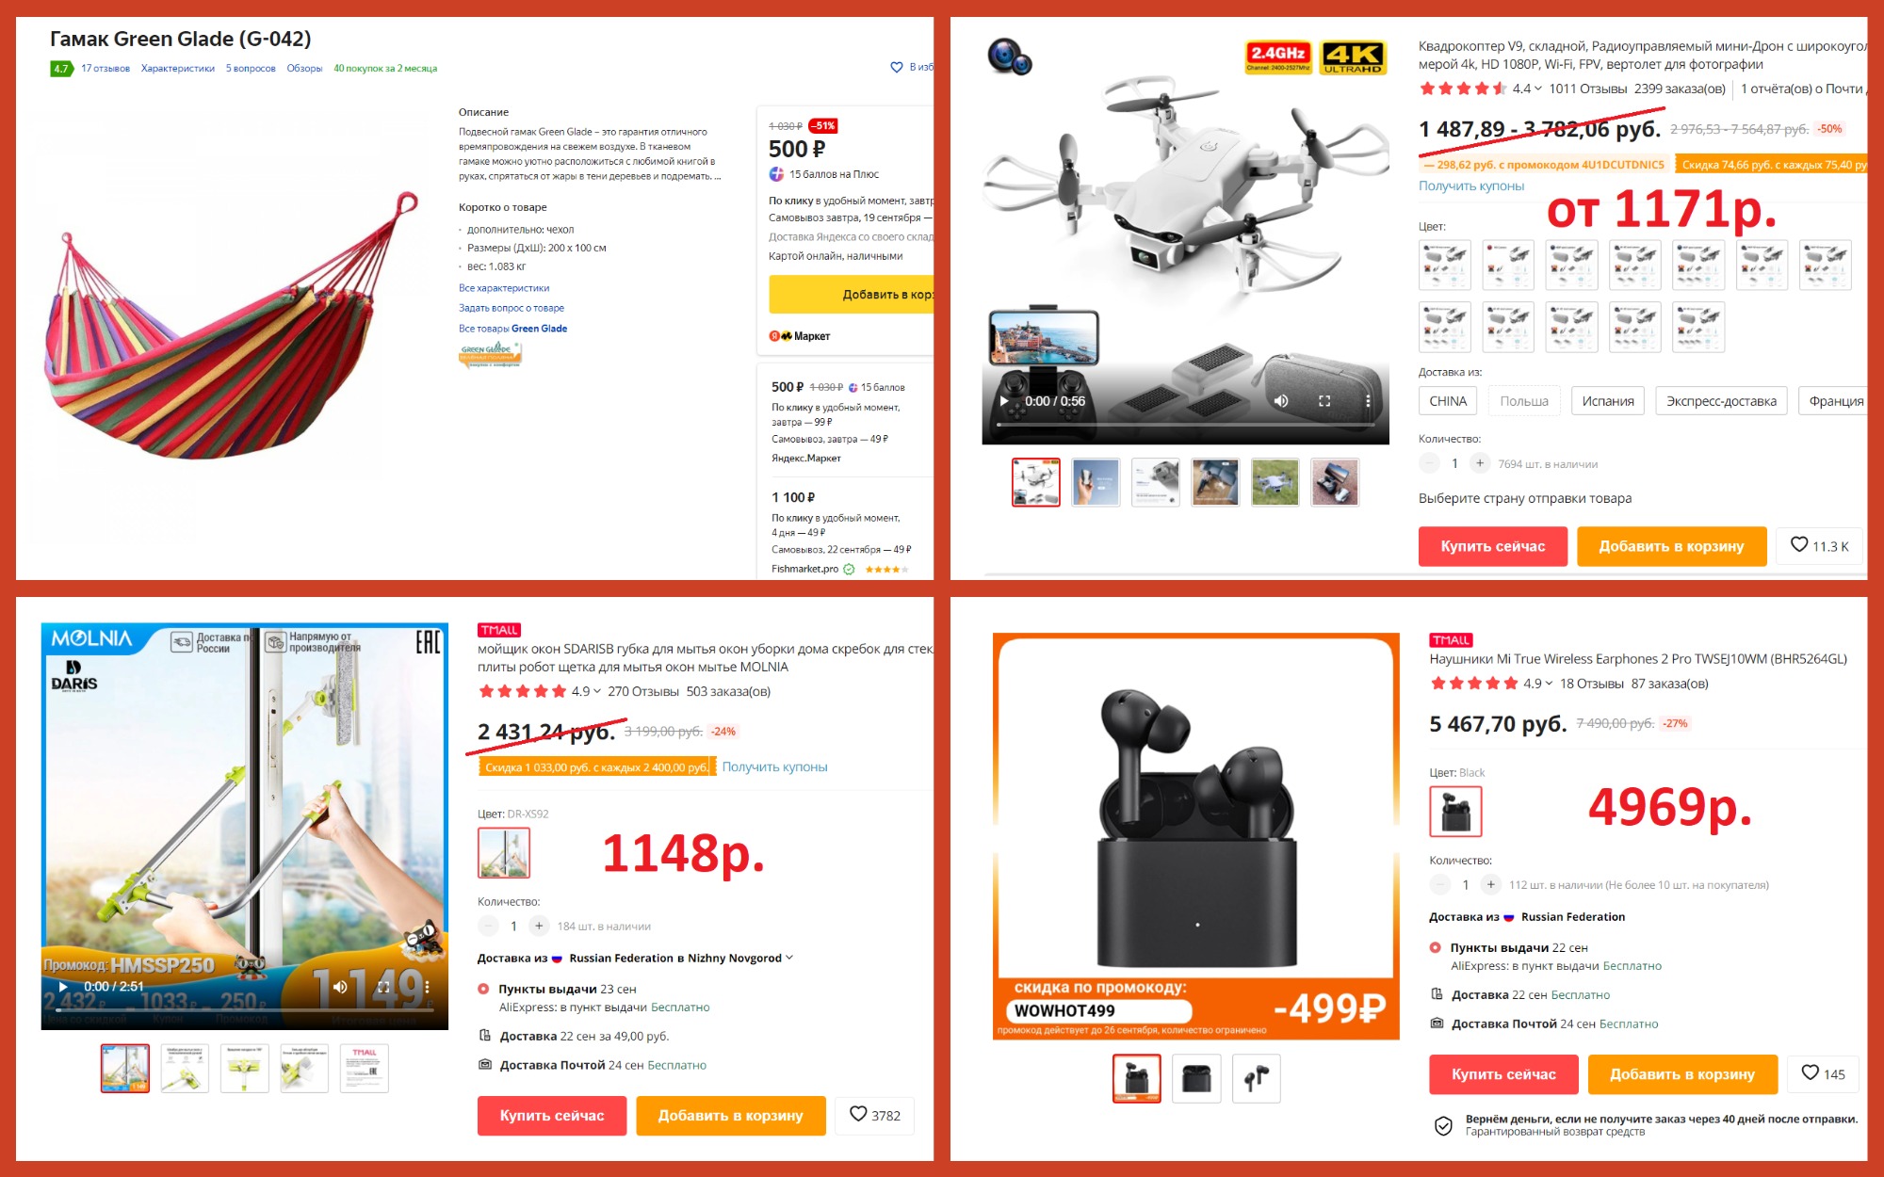Click the drone video progress bar
The width and height of the screenshot is (1884, 1177).
point(1184,426)
